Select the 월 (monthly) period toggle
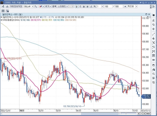Screen dimensions: 157x116 [84, 7]
